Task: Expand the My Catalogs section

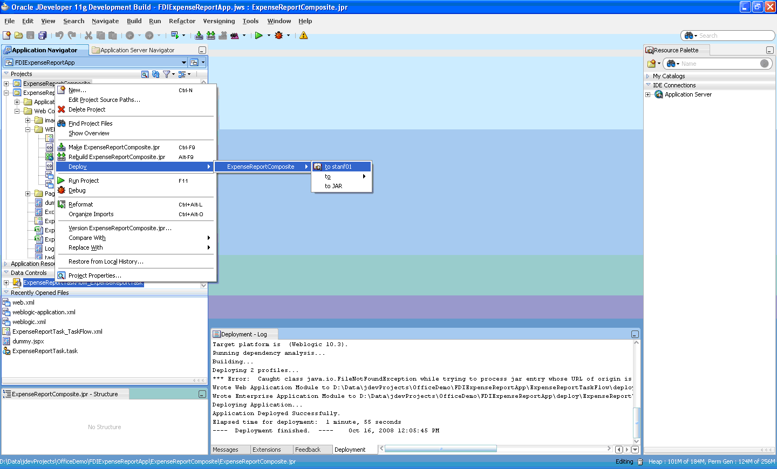Action: click(649, 76)
